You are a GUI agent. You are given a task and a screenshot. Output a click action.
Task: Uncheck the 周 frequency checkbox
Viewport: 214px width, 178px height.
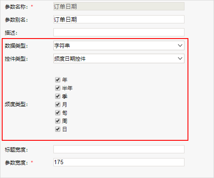[58, 121]
